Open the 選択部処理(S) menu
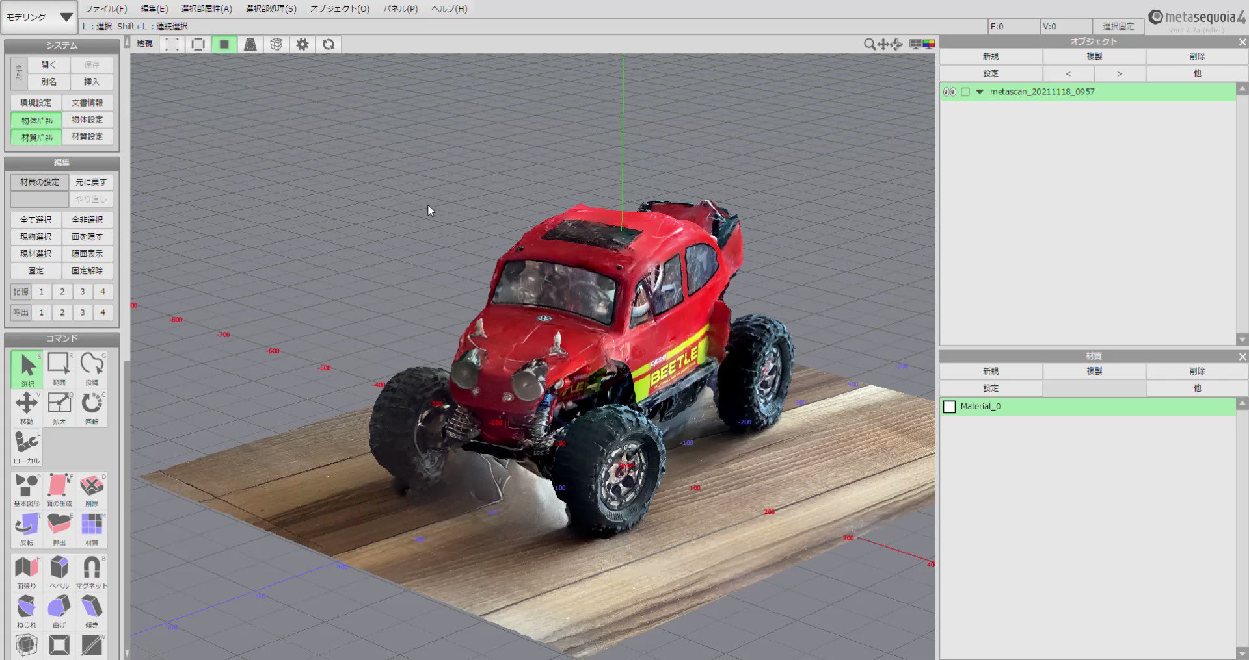Viewport: 1249px width, 660px height. pyautogui.click(x=271, y=8)
